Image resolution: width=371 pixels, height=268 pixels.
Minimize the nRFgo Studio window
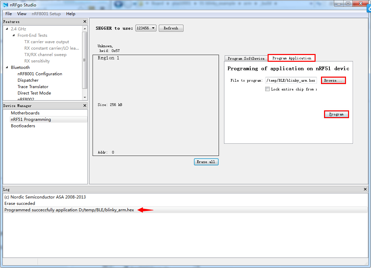339,4
